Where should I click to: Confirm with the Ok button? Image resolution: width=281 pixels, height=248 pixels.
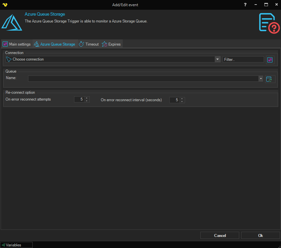pos(260,235)
